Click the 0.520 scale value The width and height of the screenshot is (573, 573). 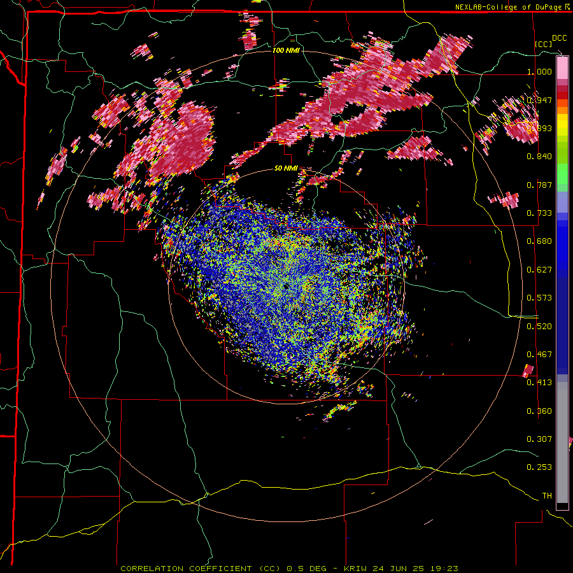pos(539,326)
